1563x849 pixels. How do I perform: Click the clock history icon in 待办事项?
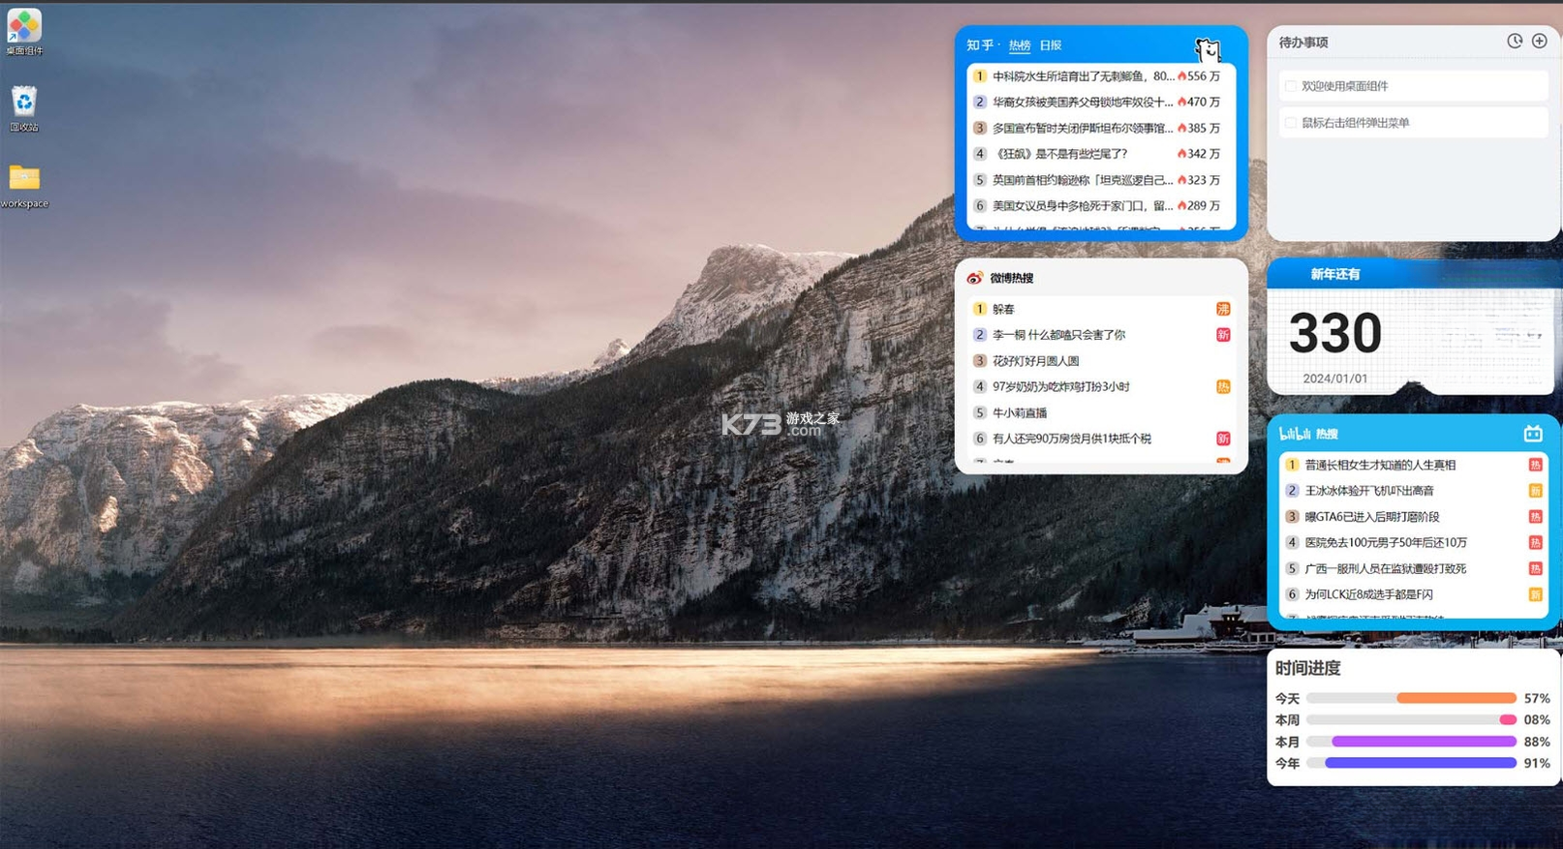(1515, 41)
